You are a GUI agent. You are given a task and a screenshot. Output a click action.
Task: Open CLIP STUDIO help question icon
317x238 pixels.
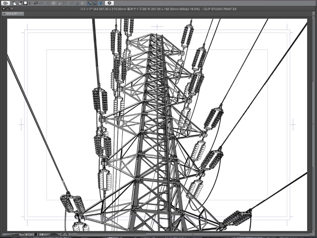[109, 3]
